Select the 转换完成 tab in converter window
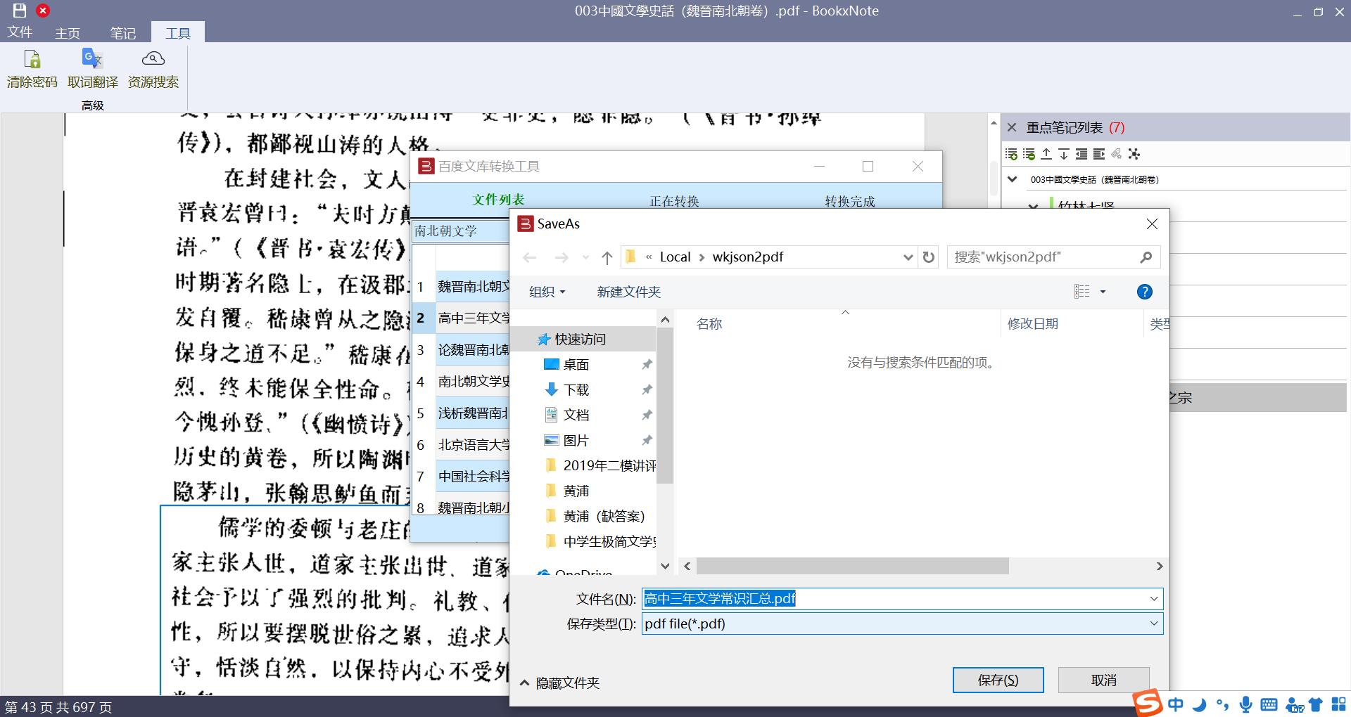1351x717 pixels. pyautogui.click(x=849, y=201)
